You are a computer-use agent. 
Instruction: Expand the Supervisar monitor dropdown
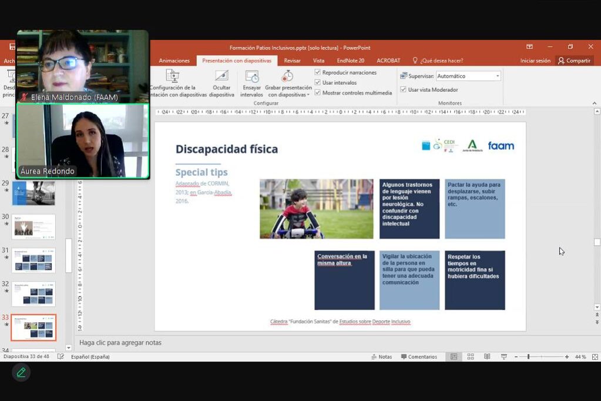pyautogui.click(x=498, y=76)
